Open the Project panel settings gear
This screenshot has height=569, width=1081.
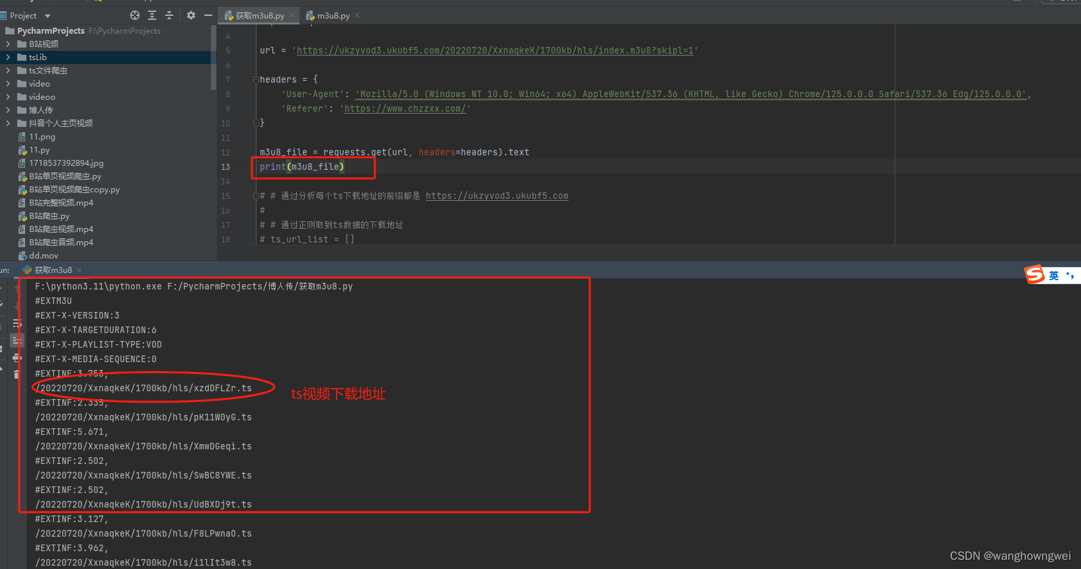click(x=191, y=15)
